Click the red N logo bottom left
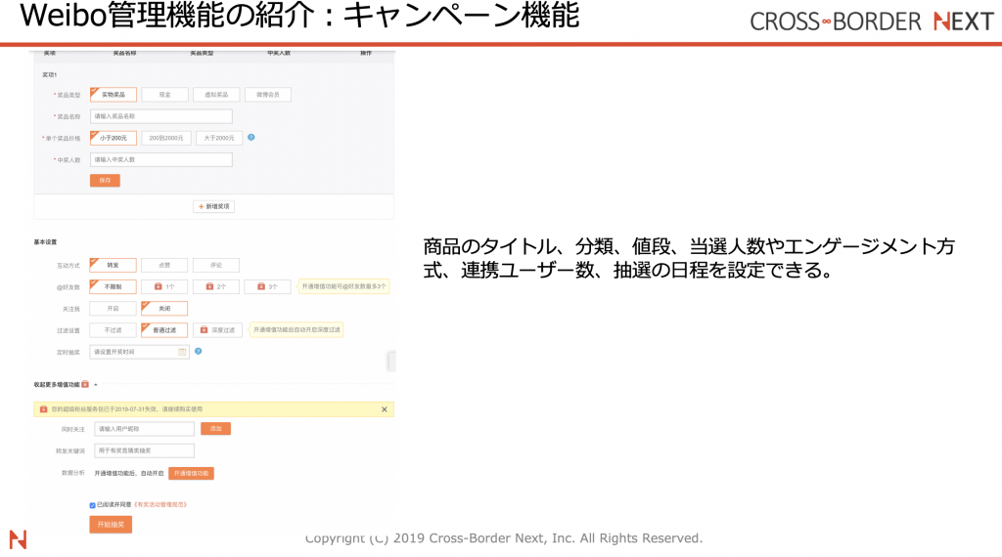1002x557 pixels. [x=18, y=539]
